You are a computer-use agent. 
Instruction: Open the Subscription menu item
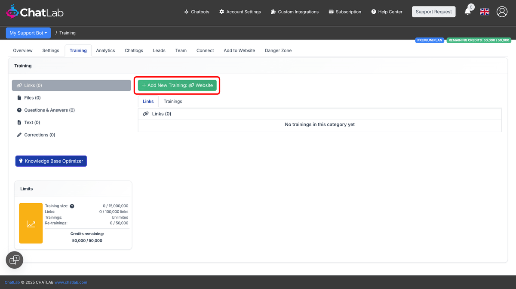click(x=345, y=12)
